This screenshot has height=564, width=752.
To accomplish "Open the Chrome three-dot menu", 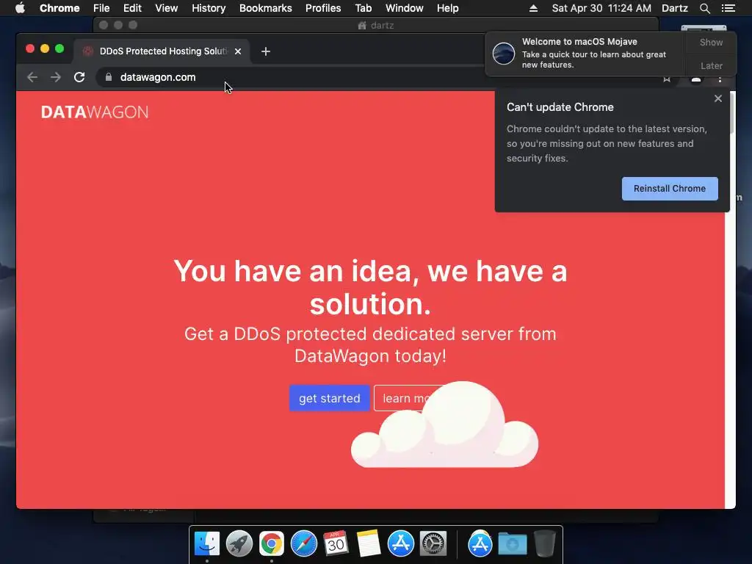I will [x=720, y=79].
